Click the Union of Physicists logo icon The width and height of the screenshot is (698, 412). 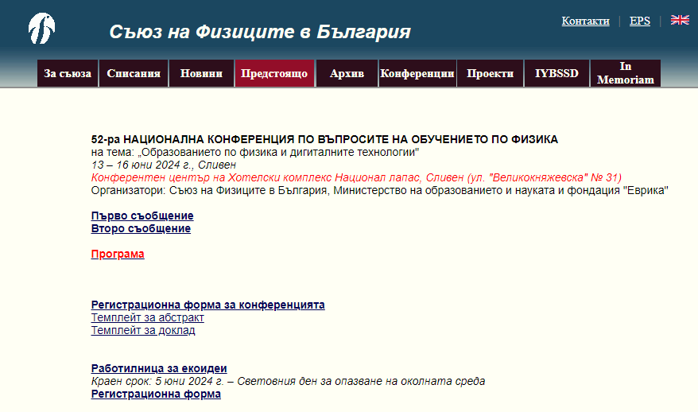point(42,29)
